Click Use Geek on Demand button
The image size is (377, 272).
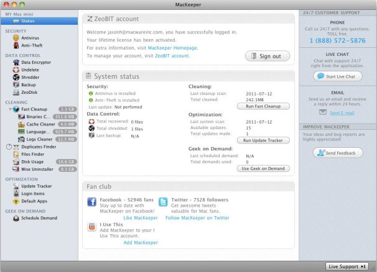pos(263,168)
